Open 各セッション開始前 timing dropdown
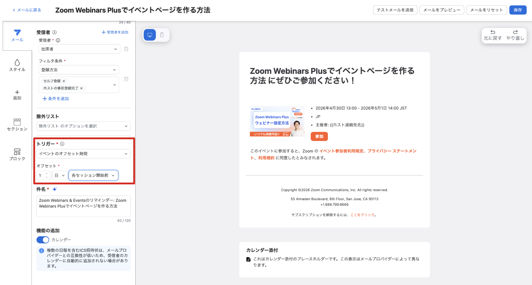Viewport: 532px width, 285px height. tap(93, 175)
